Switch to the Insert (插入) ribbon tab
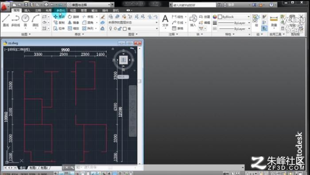This screenshot has height=175, width=310. (x=27, y=10)
